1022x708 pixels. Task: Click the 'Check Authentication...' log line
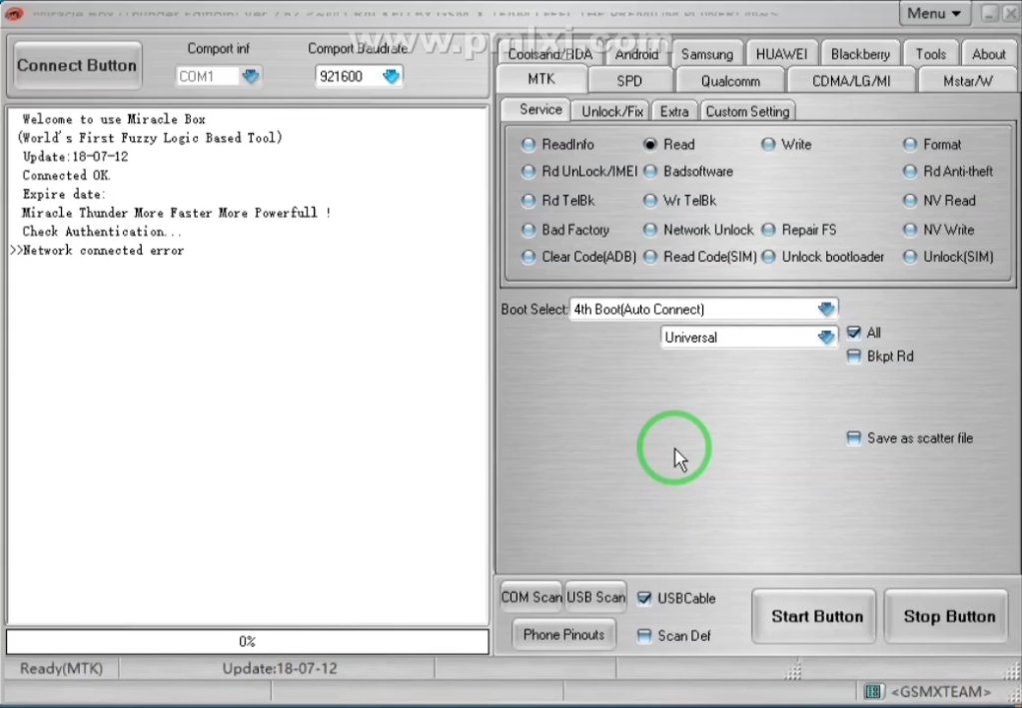click(102, 232)
